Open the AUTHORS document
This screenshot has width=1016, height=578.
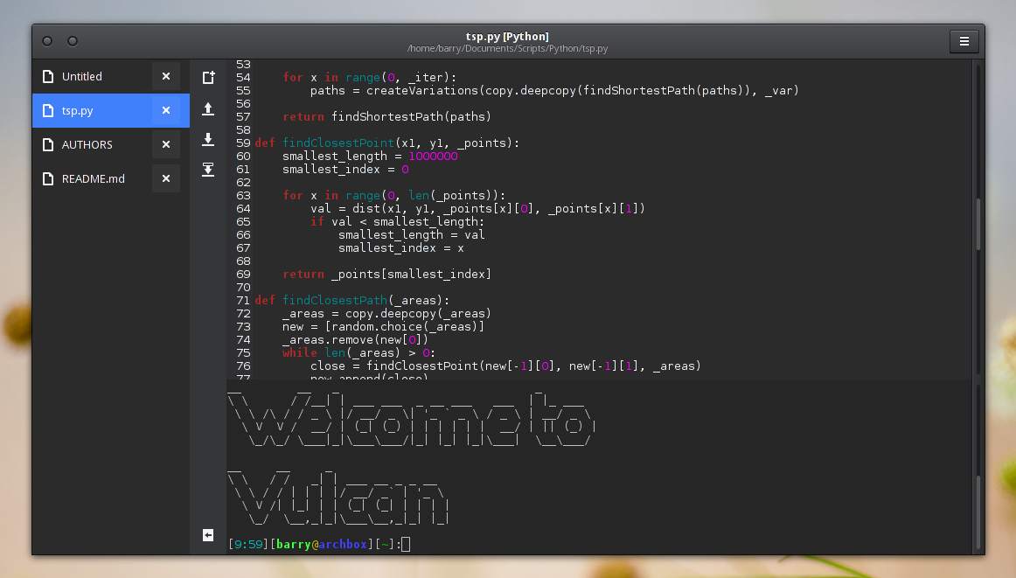point(111,144)
